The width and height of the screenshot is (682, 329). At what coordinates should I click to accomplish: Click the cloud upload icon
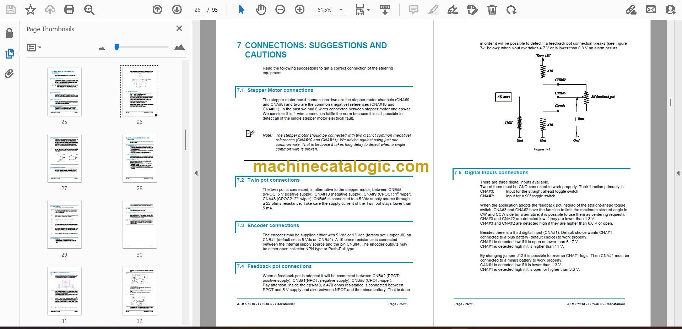(50, 10)
